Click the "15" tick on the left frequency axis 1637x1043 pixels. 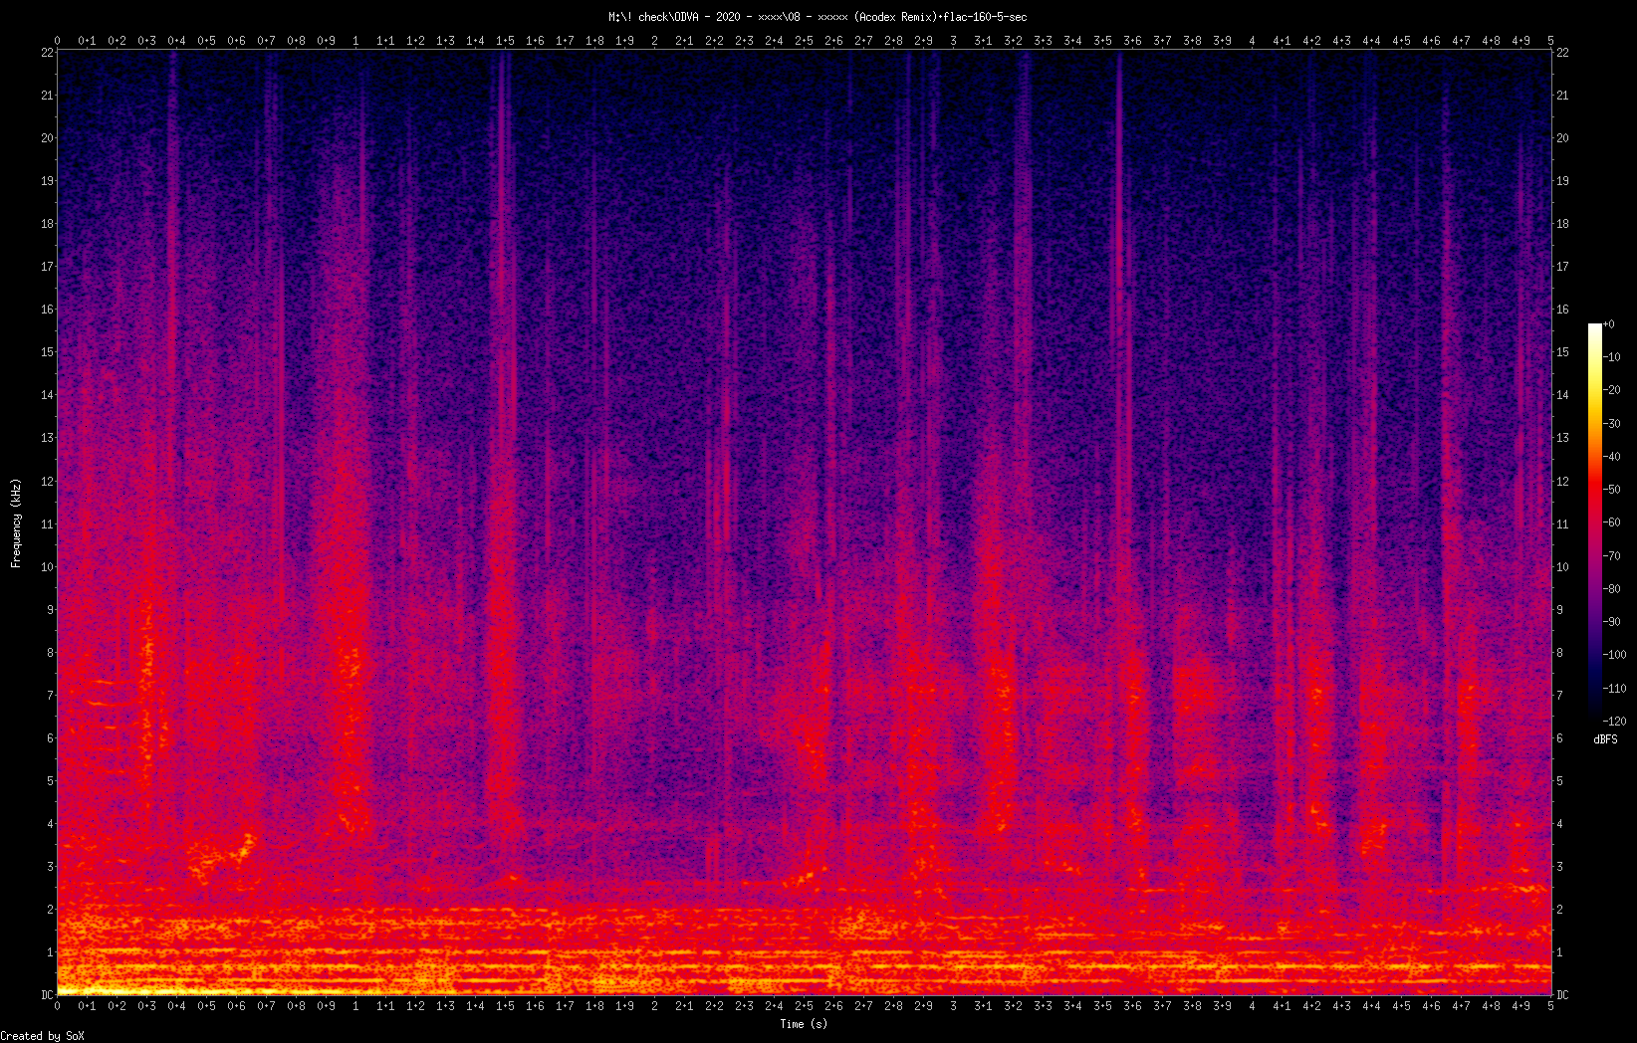click(x=47, y=352)
